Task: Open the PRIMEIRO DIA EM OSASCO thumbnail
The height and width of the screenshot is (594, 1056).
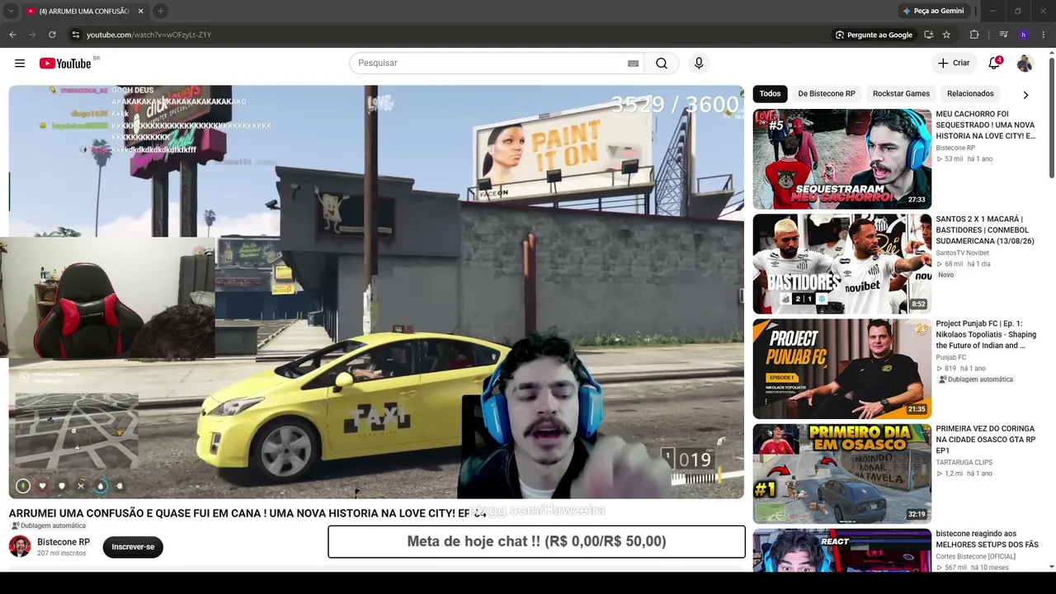Action: [x=841, y=474]
